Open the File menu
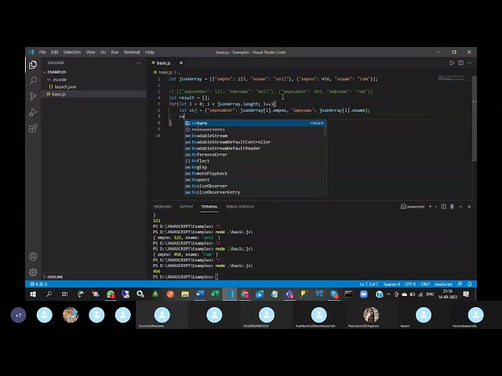 [42, 52]
